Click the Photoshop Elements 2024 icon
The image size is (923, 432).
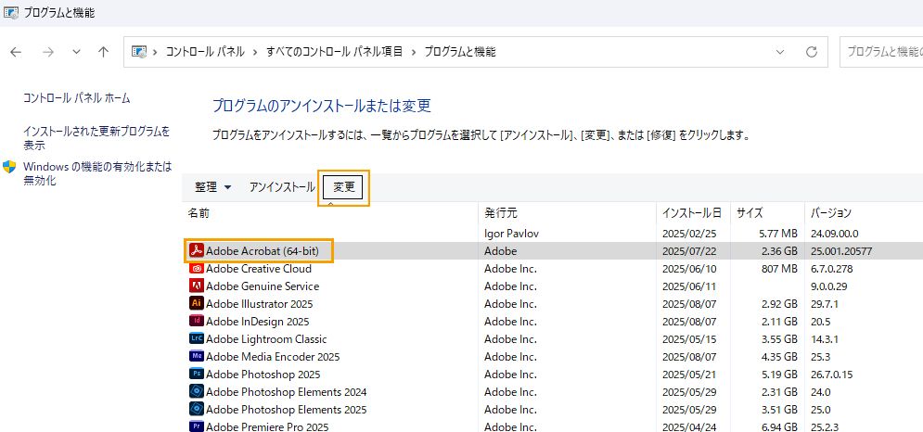coord(196,392)
